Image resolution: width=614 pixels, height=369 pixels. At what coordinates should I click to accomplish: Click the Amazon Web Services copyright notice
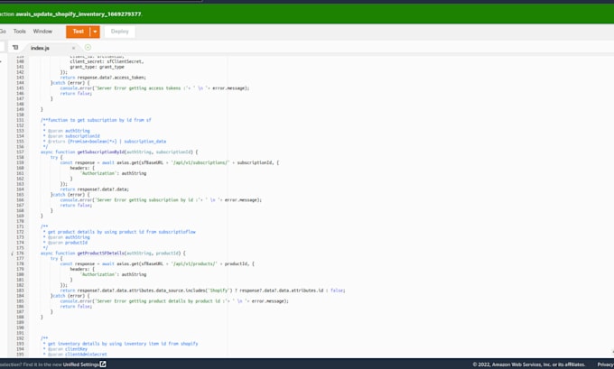[528, 364]
